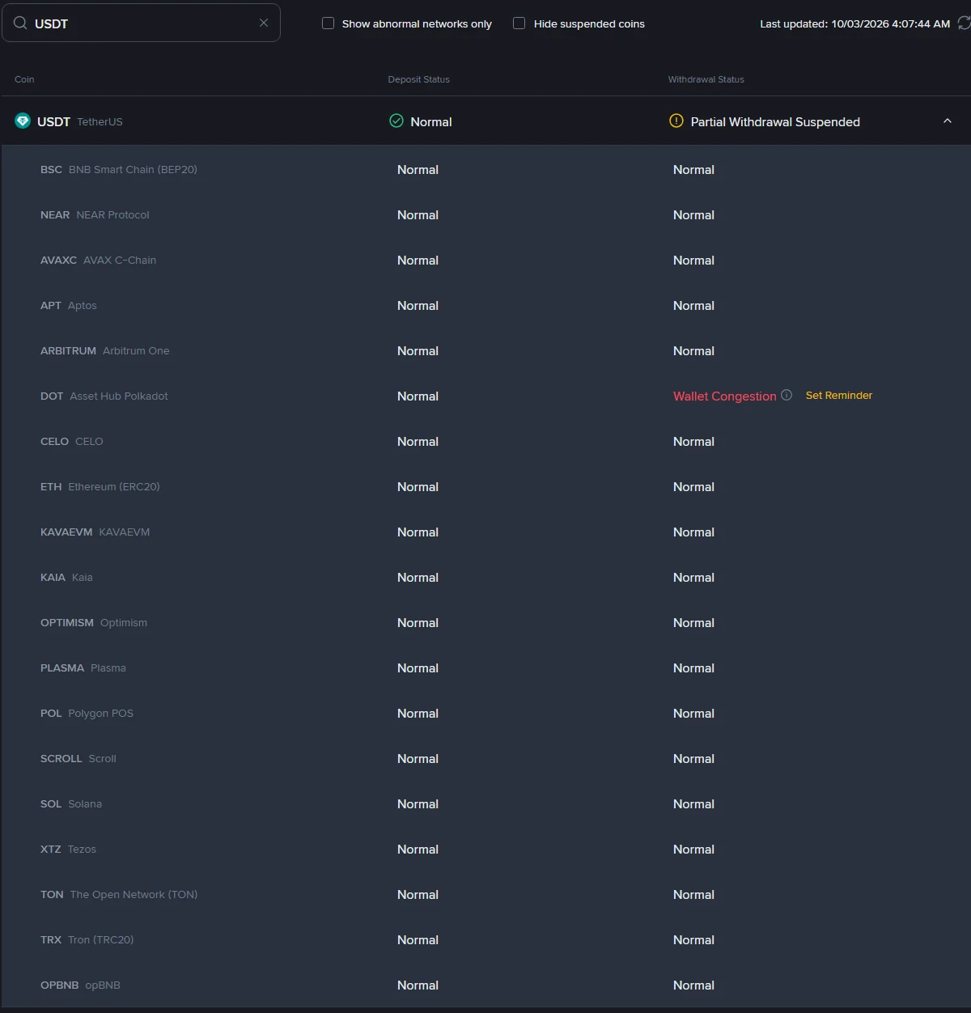971x1013 pixels.
Task: Select the KAIA Kaia row
Action: (x=485, y=578)
